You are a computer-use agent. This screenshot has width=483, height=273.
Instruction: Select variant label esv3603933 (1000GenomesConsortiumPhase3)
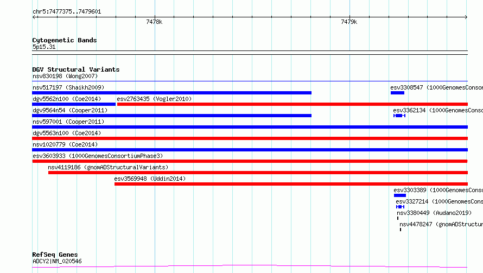tap(98, 156)
